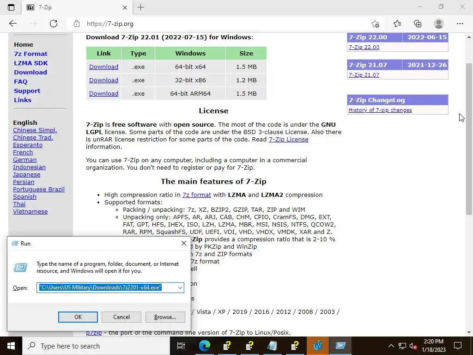Viewport: 473px width, 355px height.
Task: Open Home in the site sidebar
Action: pyautogui.click(x=24, y=44)
